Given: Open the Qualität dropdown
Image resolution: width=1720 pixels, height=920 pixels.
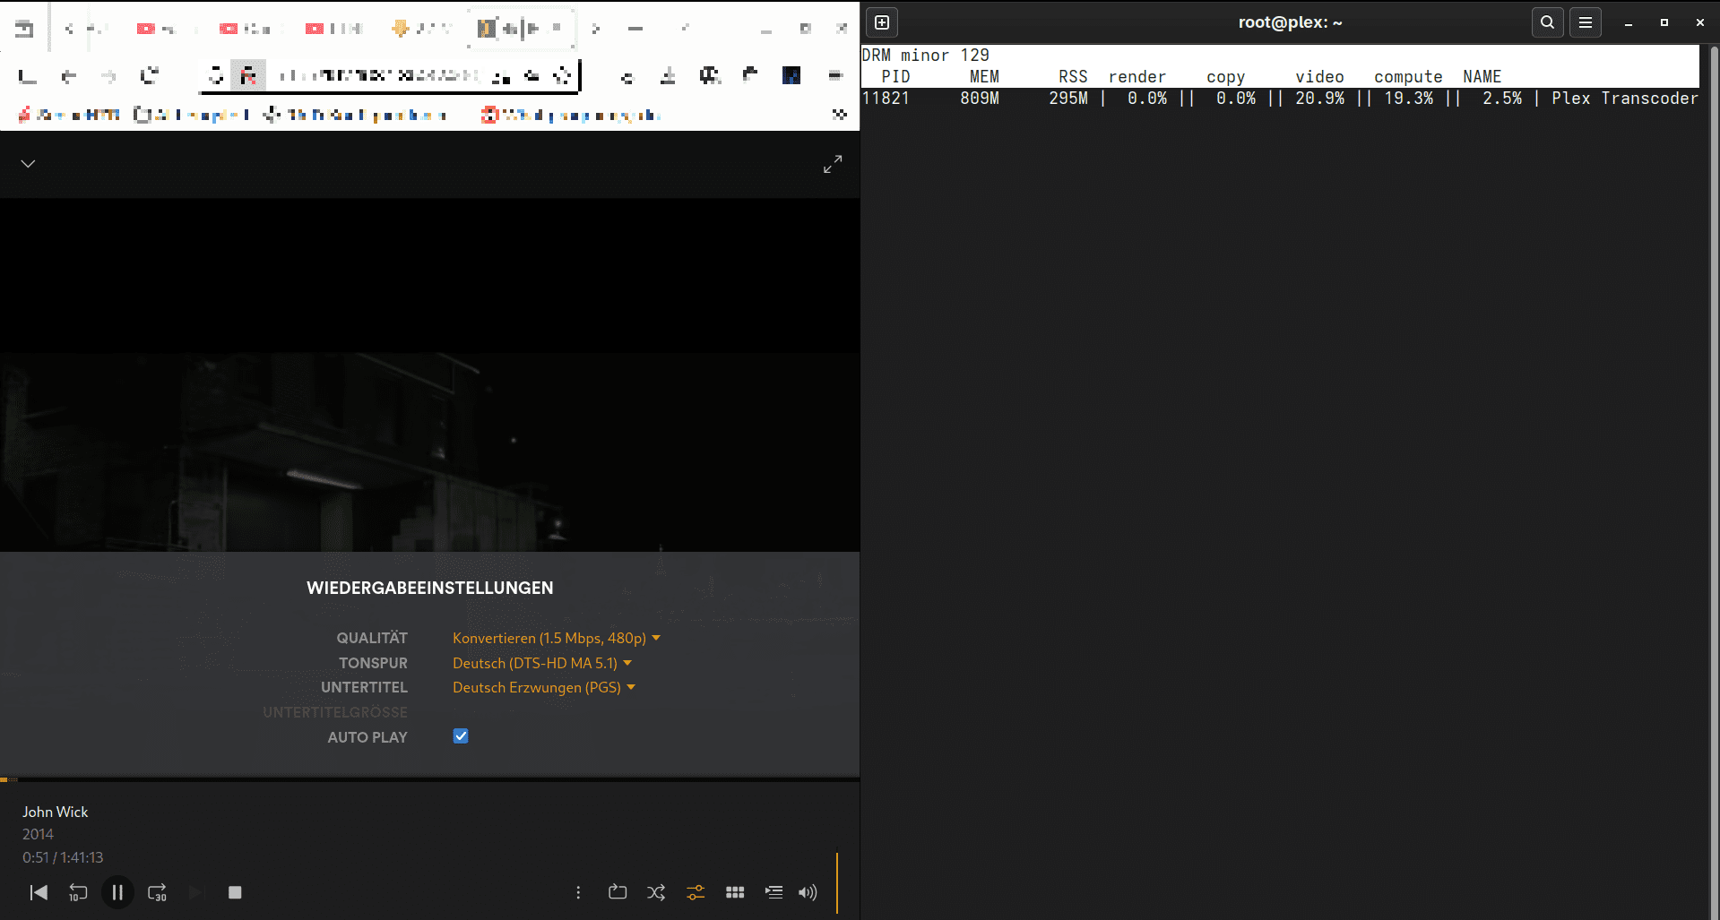Looking at the screenshot, I should (557, 638).
